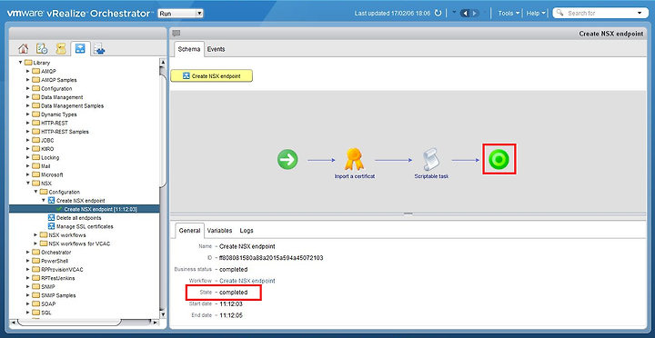Open the Tools menu
This screenshot has height=338, width=655.
509,14
